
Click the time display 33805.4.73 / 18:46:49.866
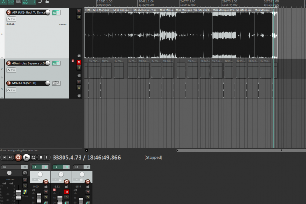point(87,157)
